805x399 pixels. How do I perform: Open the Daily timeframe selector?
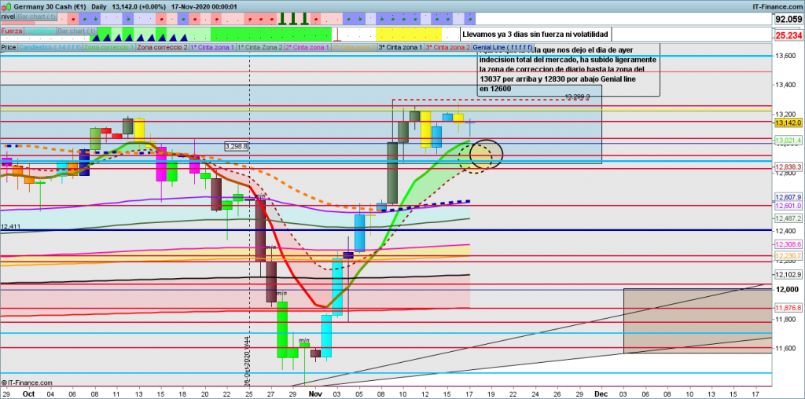point(98,5)
